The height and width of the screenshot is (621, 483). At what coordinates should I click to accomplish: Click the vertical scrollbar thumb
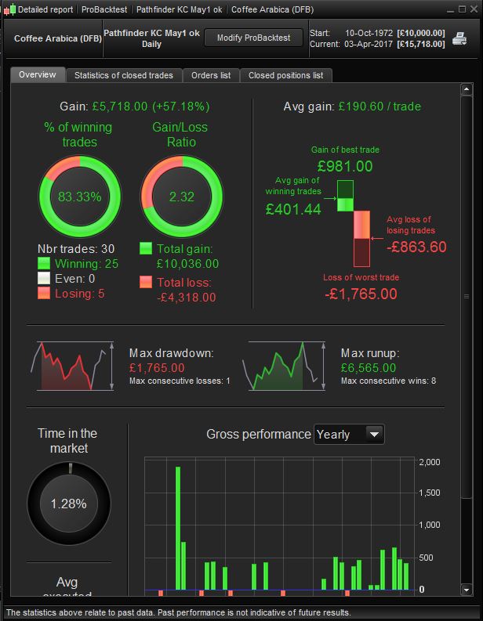tap(467, 296)
